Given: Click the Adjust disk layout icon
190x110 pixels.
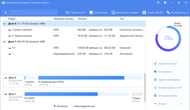Looking at the screenshot, I should [x=155, y=64].
